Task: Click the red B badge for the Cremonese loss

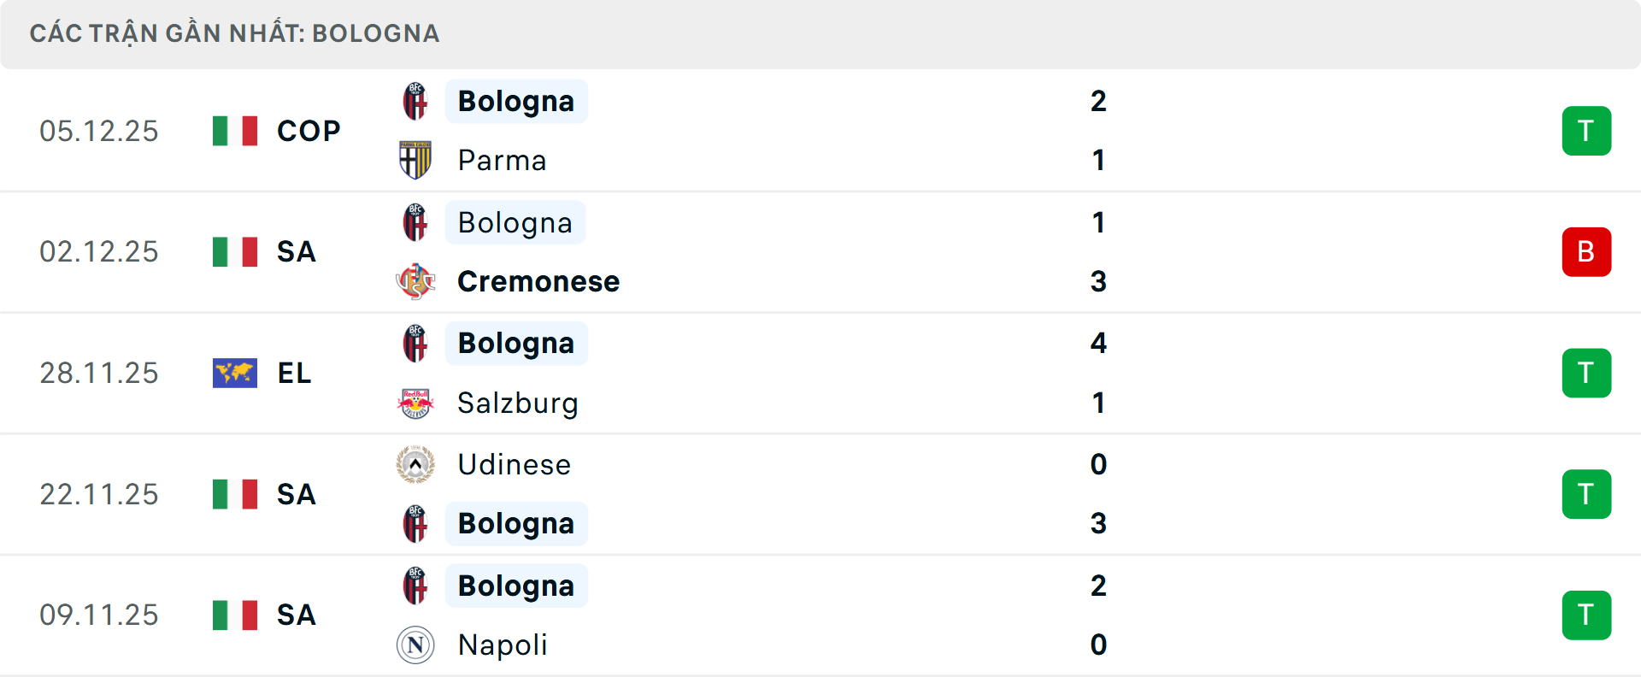Action: click(x=1586, y=251)
